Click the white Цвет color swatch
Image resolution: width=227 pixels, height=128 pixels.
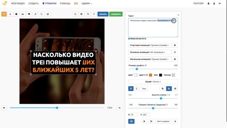tap(135, 75)
